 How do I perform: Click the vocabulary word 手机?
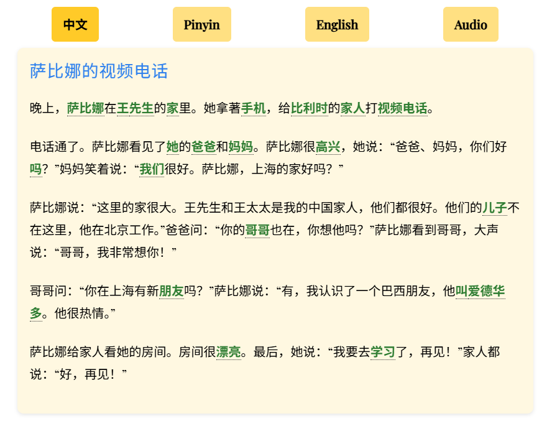pyautogui.click(x=253, y=108)
